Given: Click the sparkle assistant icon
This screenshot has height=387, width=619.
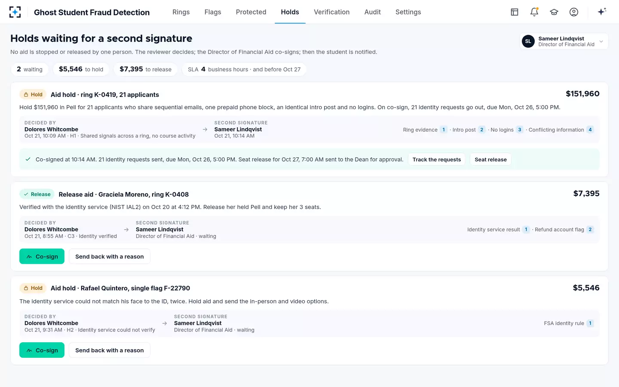Looking at the screenshot, I should pos(602,12).
